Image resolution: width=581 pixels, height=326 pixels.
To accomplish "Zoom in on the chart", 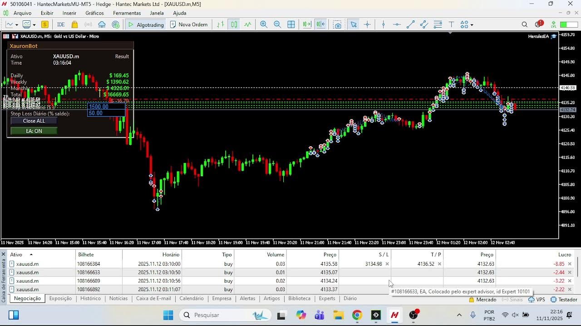I will pos(263,24).
